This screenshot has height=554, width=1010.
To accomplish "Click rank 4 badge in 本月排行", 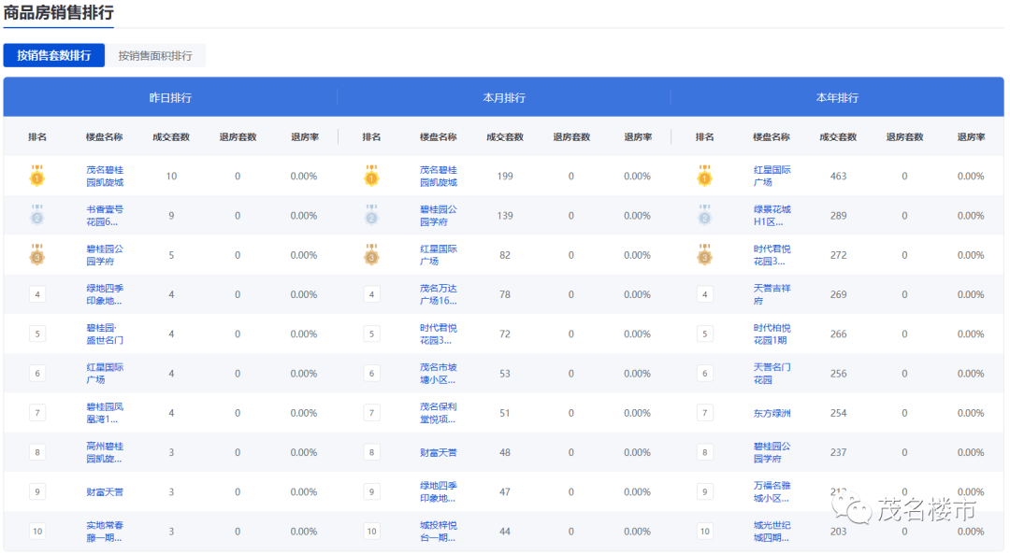I will tap(371, 294).
